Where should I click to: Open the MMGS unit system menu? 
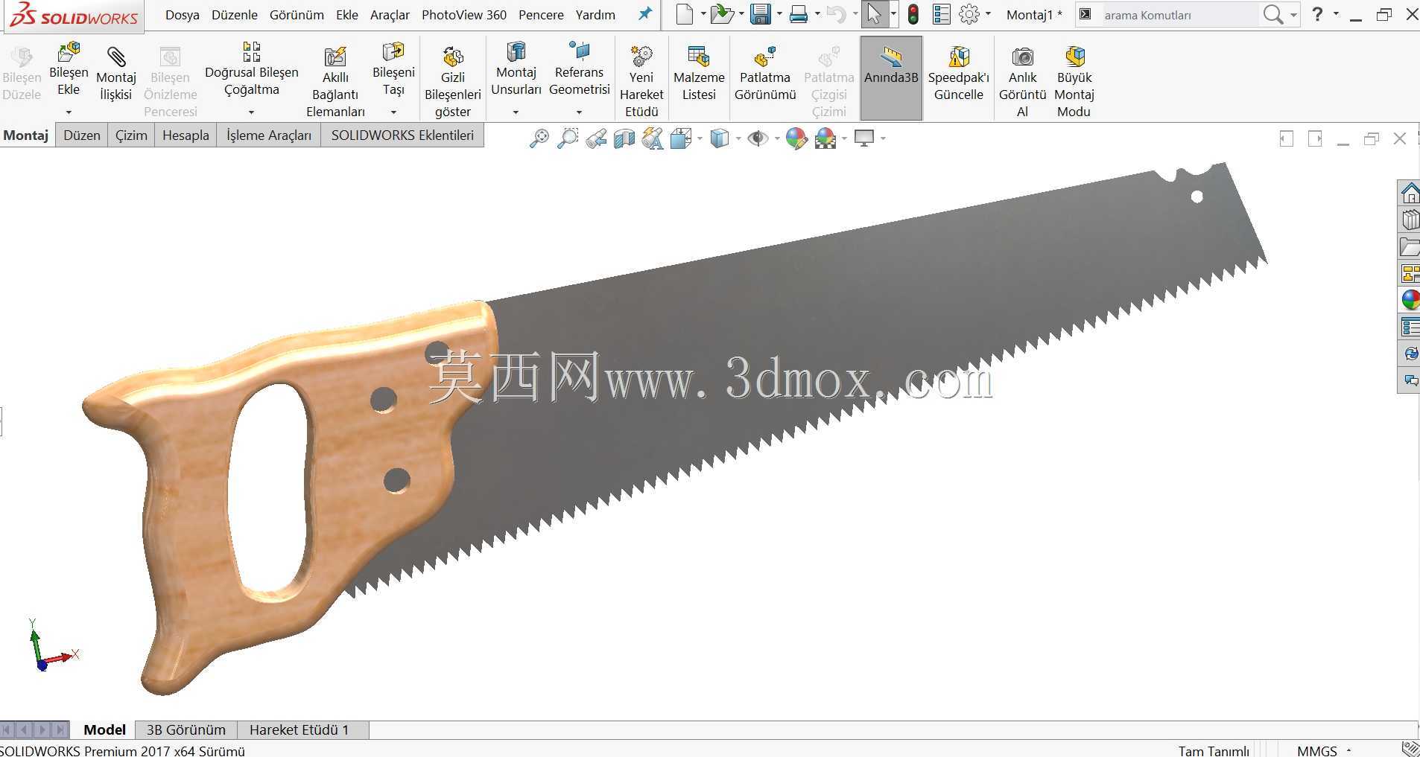click(x=1324, y=750)
